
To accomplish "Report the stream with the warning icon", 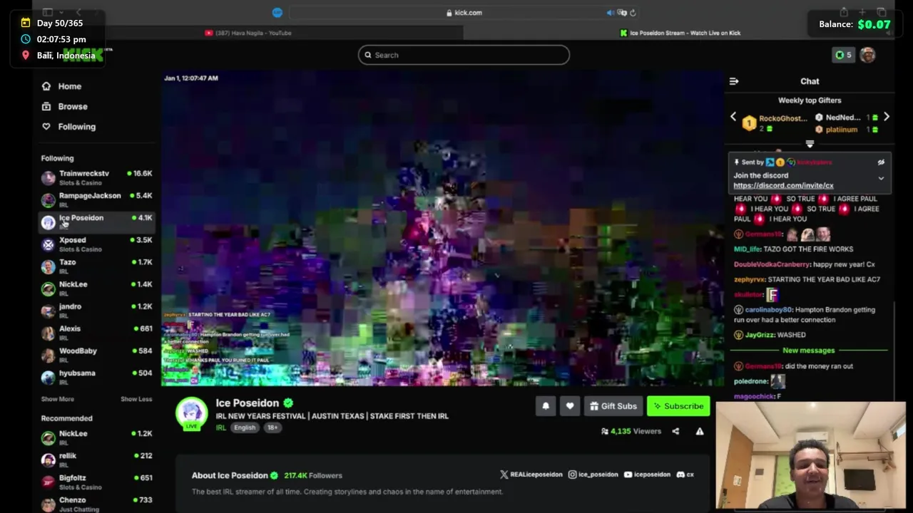I will coord(700,431).
